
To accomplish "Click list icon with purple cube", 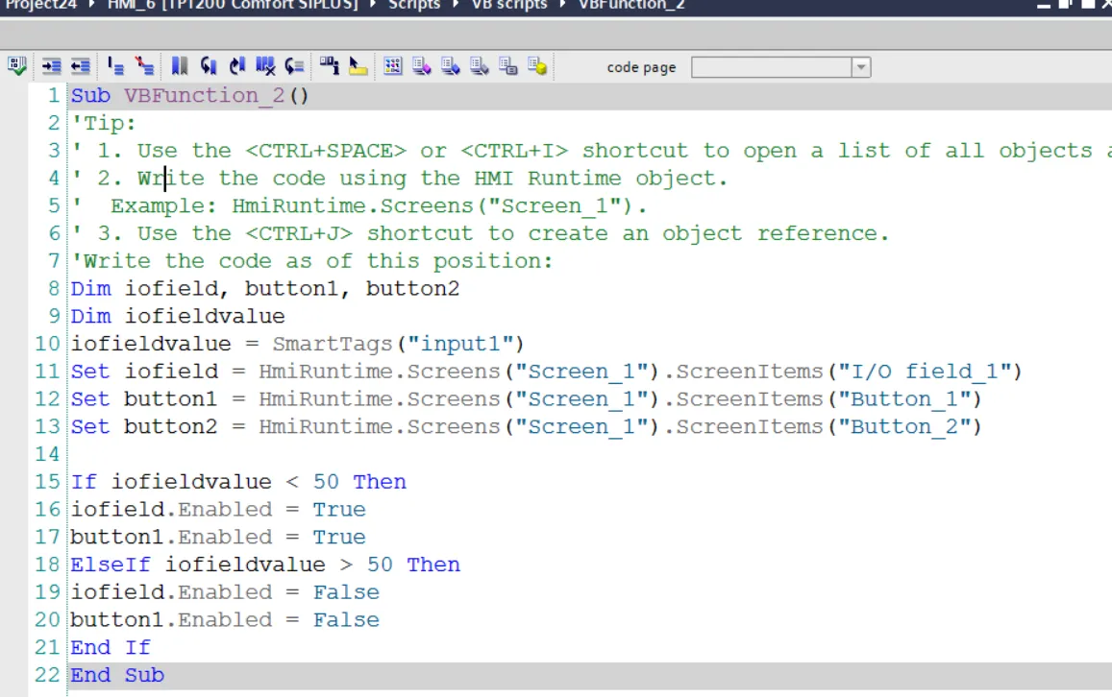I will 422,66.
